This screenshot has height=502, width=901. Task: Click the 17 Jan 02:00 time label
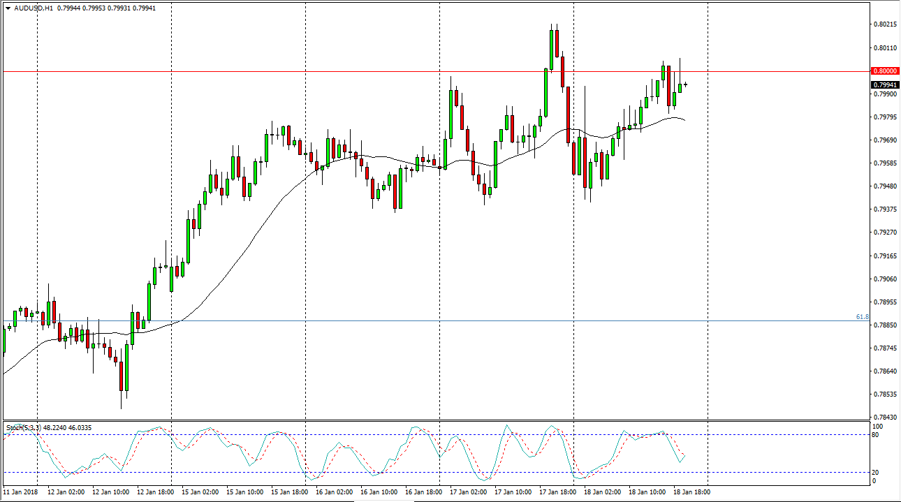pyautogui.click(x=468, y=492)
